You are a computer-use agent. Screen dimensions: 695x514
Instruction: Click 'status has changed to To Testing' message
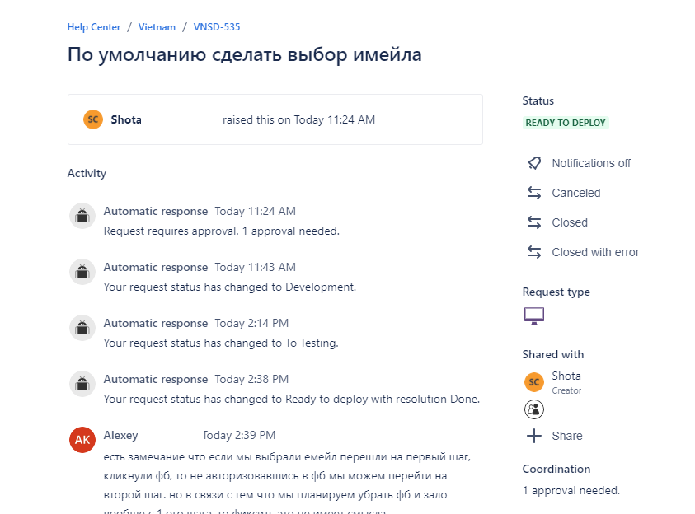[221, 343]
